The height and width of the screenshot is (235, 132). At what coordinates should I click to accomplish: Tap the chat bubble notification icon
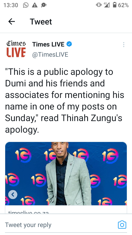[44, 5]
